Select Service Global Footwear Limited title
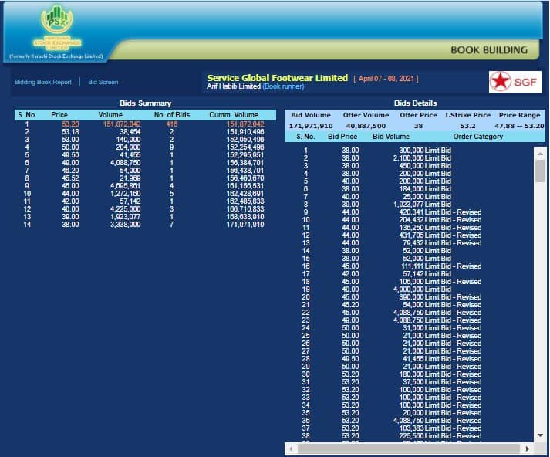The width and height of the screenshot is (550, 457). pos(277,78)
